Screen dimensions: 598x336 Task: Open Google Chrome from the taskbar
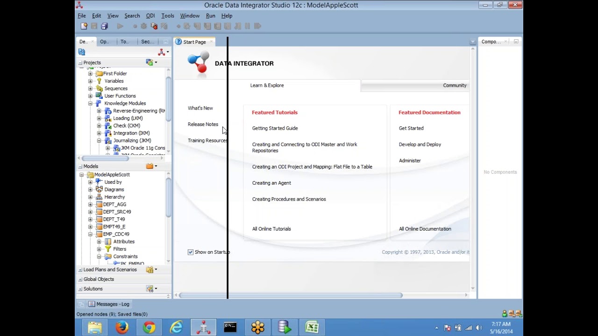pos(149,328)
